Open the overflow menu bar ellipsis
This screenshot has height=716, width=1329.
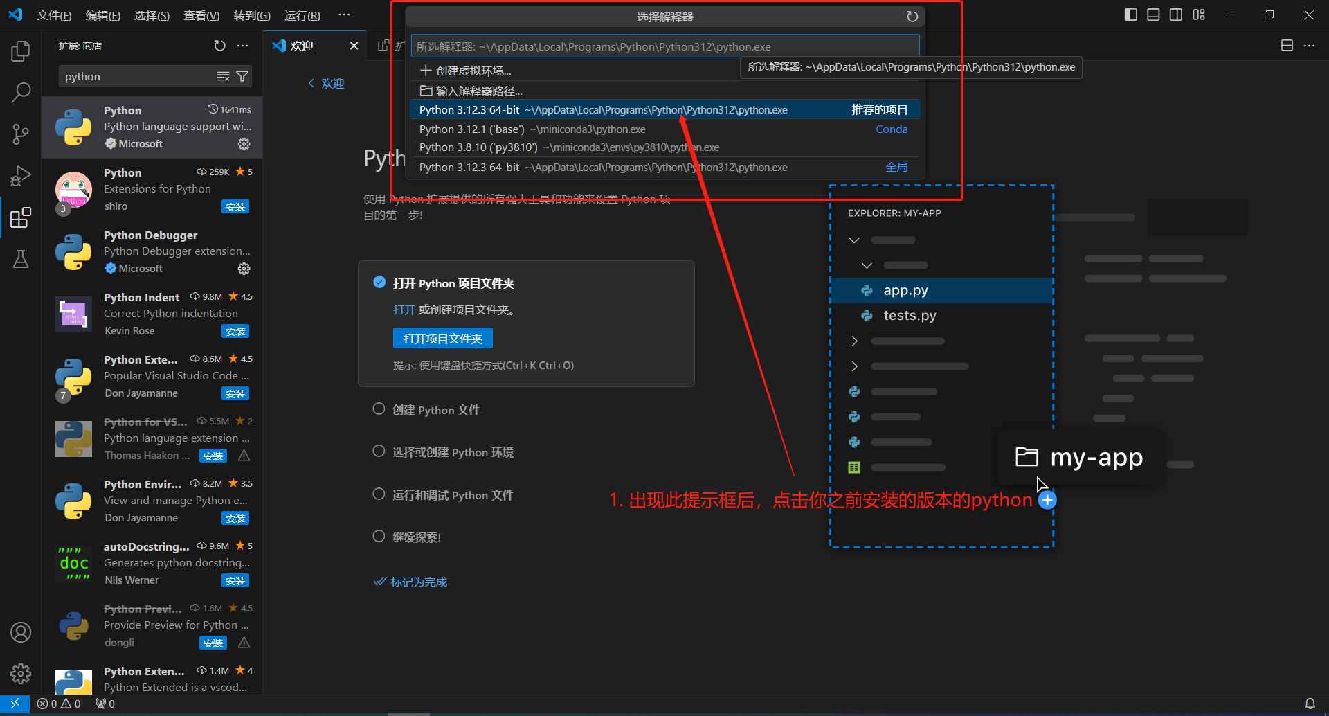click(x=344, y=15)
